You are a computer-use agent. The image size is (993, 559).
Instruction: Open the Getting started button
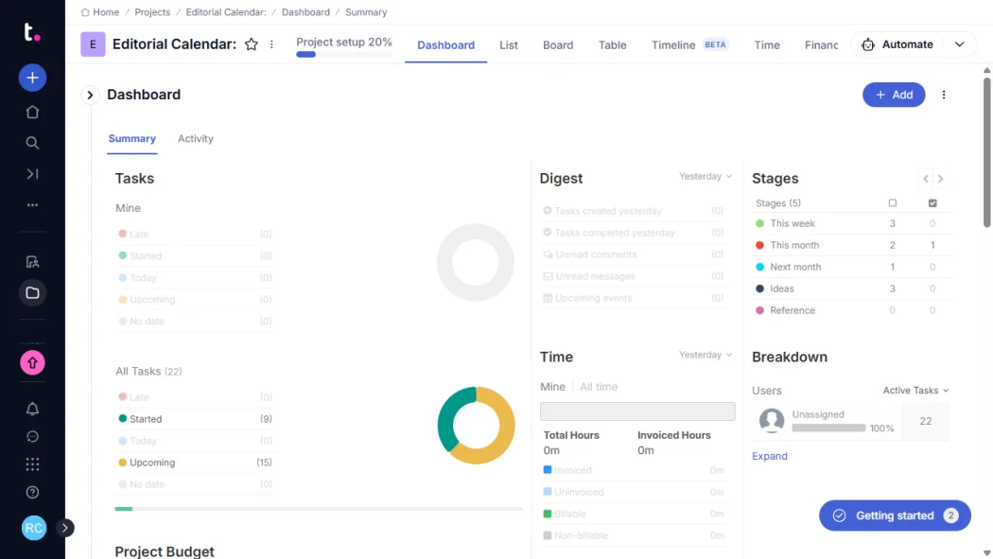pyautogui.click(x=895, y=515)
